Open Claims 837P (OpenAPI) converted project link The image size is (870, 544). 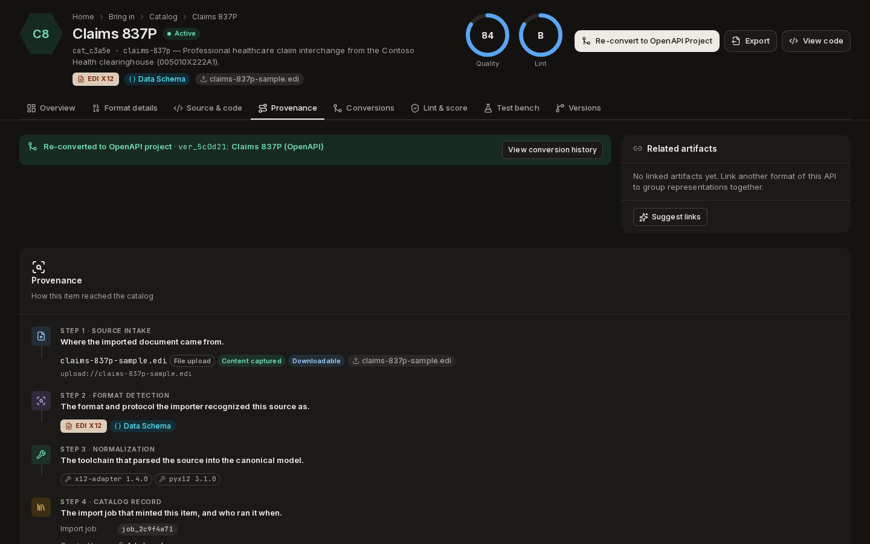click(277, 147)
